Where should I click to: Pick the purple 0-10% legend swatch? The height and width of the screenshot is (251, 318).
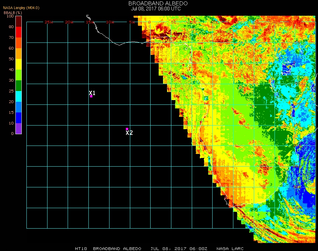tap(18, 129)
